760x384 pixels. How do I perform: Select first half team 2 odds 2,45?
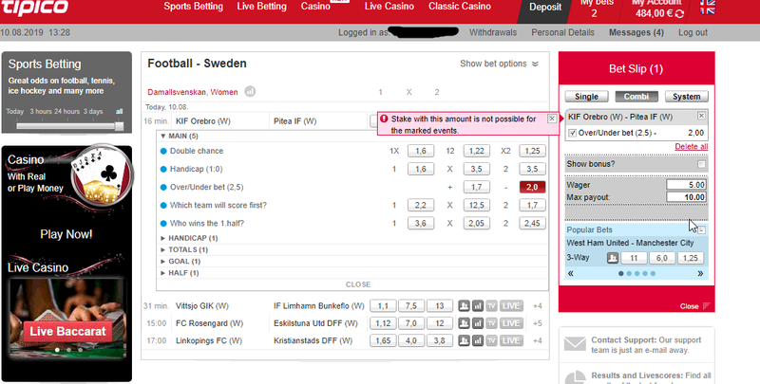click(532, 224)
